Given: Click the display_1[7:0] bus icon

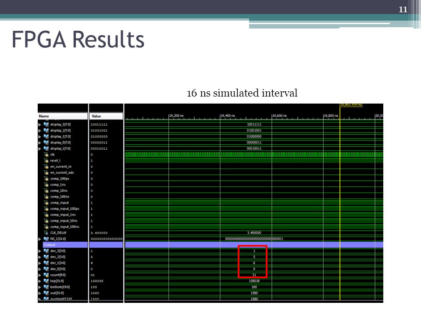Looking at the screenshot, I should (x=46, y=136).
